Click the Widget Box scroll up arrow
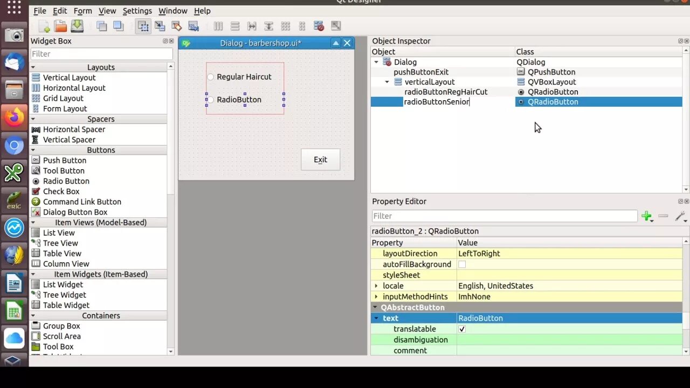Viewport: 690px width, 388px height. pos(170,66)
